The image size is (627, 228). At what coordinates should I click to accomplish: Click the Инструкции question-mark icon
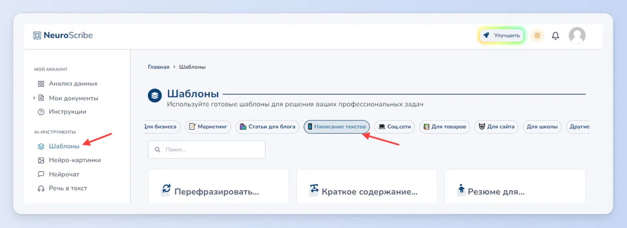coord(41,112)
